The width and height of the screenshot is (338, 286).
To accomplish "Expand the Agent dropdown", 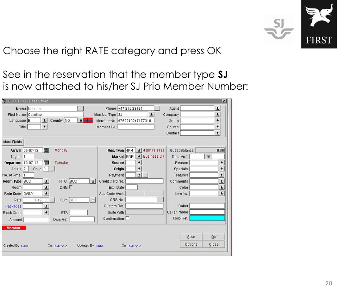I will click(x=218, y=108).
